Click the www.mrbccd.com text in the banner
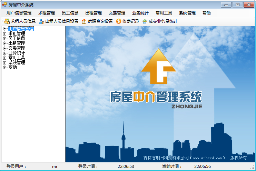 [207, 158]
